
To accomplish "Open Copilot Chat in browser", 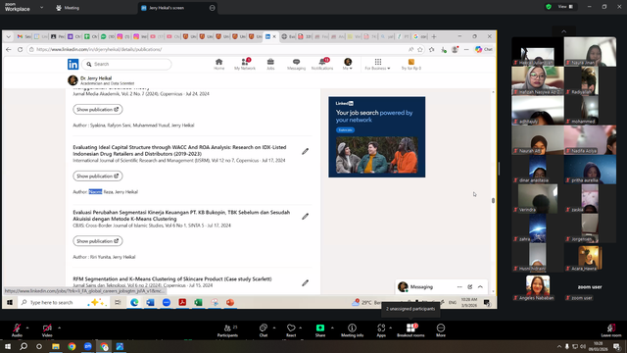I will click(484, 49).
